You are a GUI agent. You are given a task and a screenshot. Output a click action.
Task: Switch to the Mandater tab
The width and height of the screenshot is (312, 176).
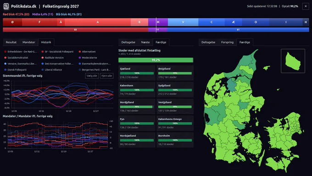[x=28, y=42]
